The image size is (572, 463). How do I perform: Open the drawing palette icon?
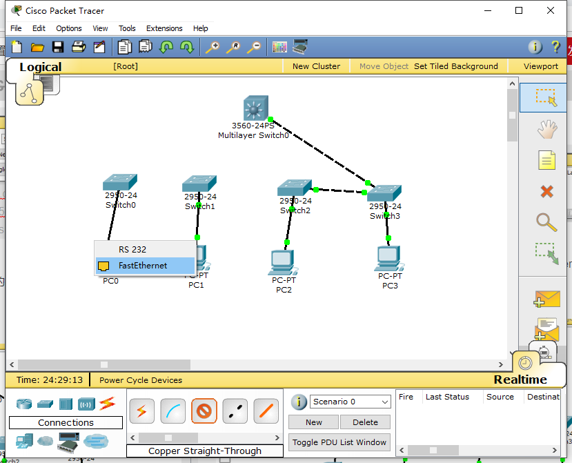(x=279, y=47)
